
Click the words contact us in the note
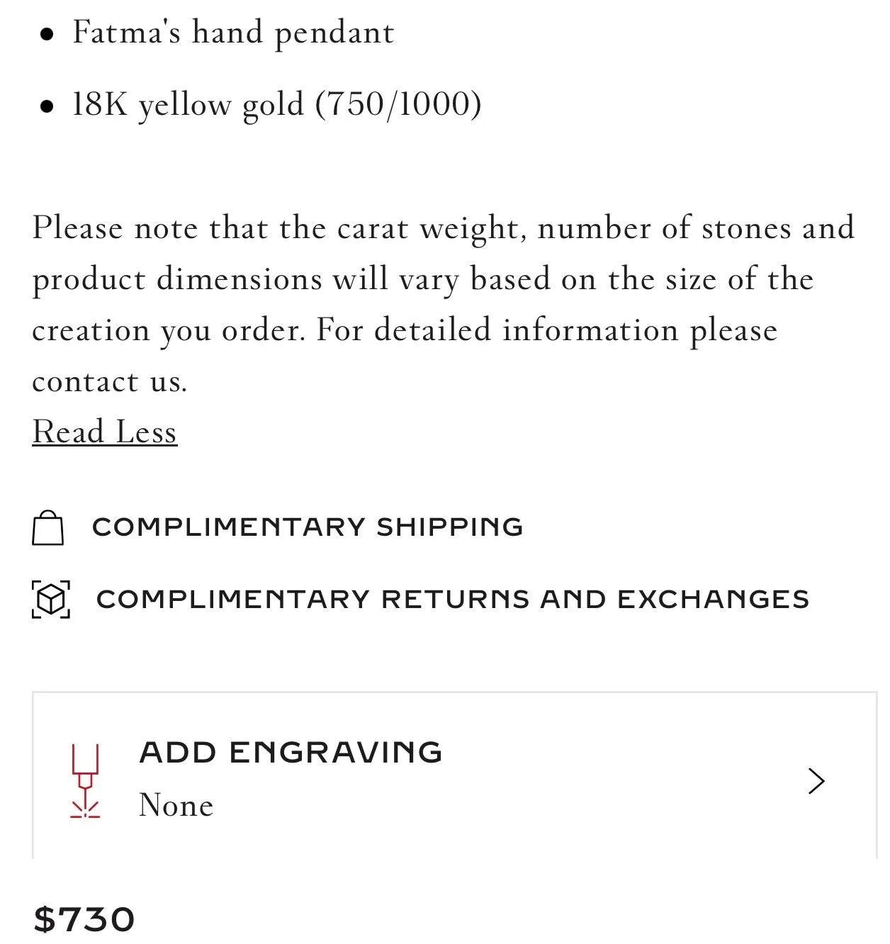click(110, 382)
